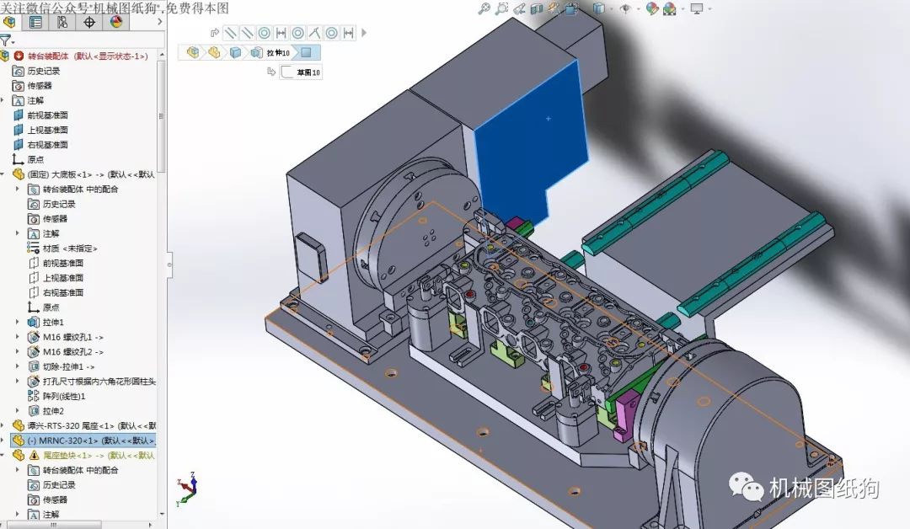This screenshot has height=529, width=910.
Task: Click the second parallel mate shortcut icon
Action: 247,33
